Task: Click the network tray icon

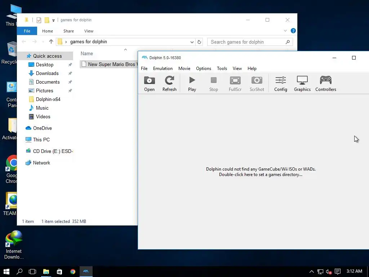Action: point(320,272)
